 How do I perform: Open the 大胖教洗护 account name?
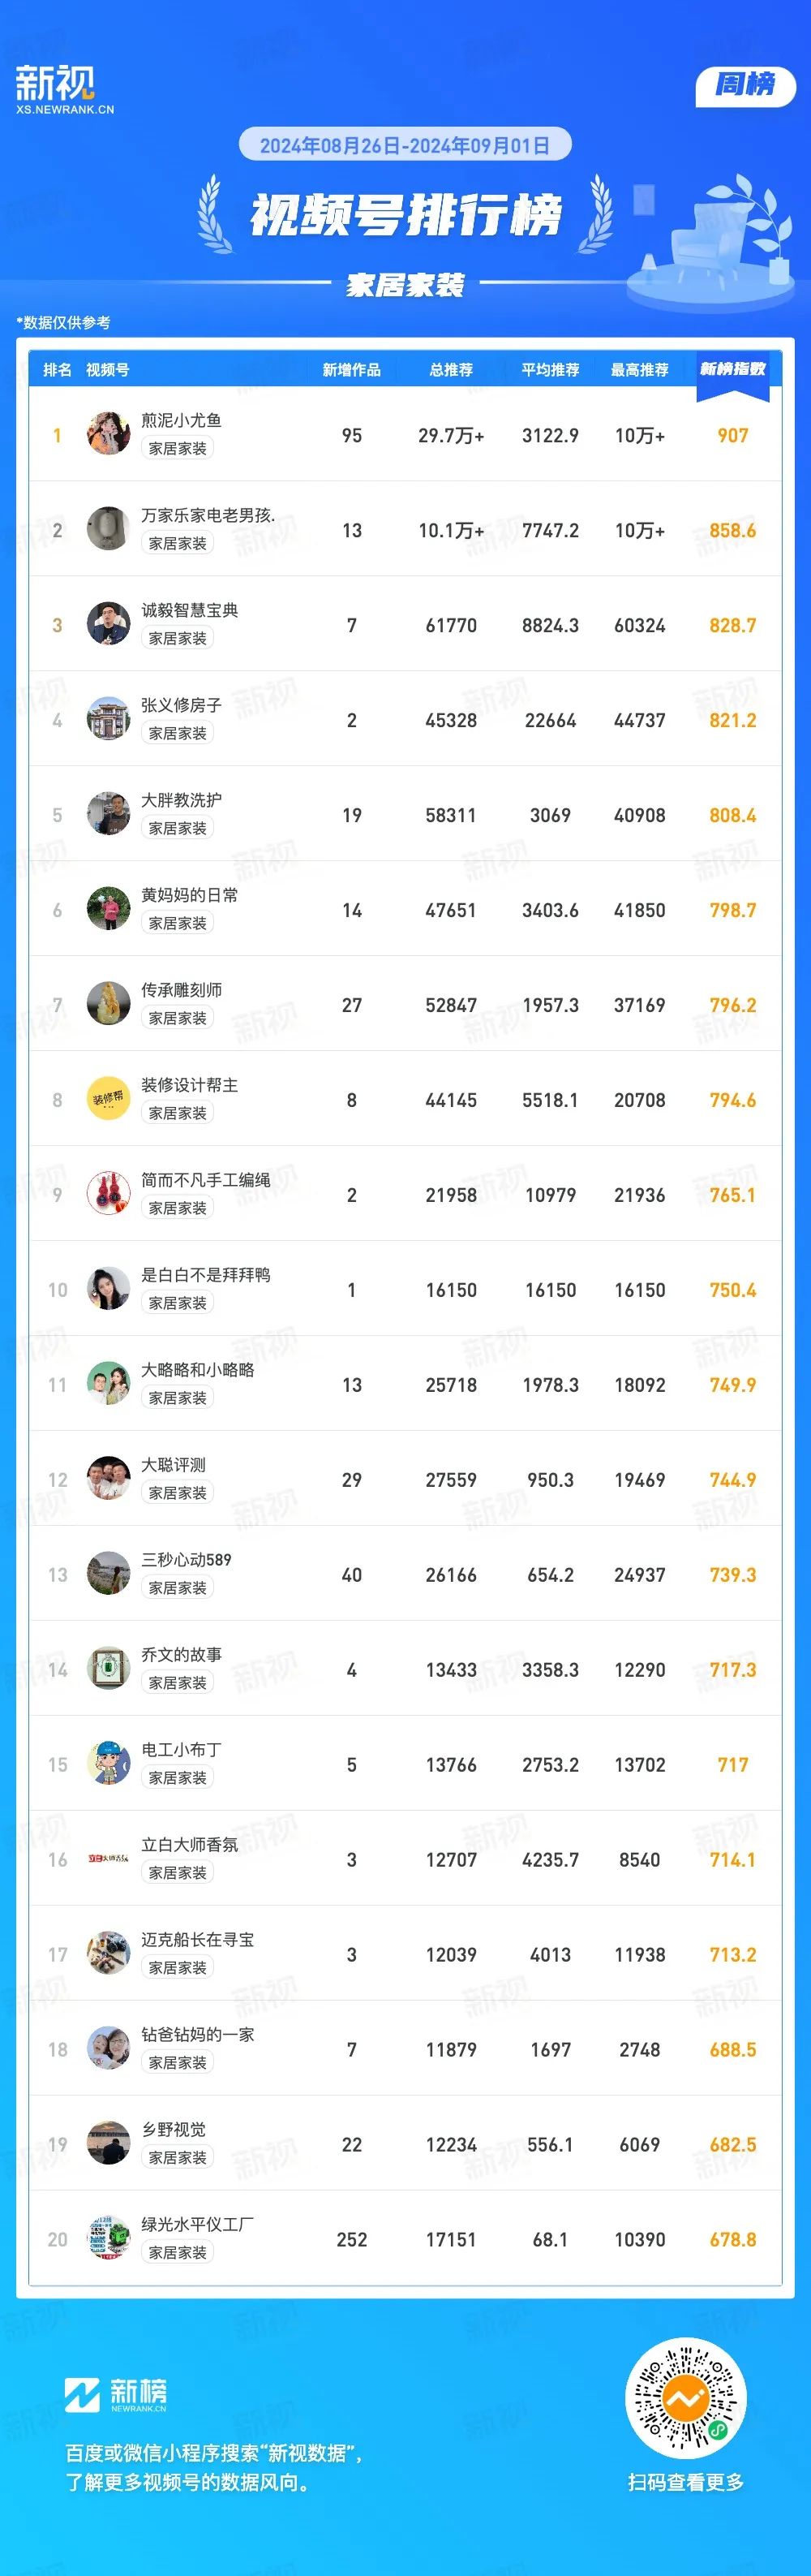182,800
